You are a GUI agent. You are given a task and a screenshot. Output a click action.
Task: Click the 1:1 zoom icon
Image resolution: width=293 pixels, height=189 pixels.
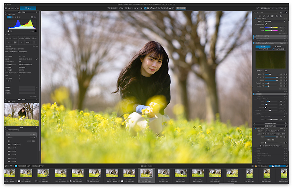pos(131,8)
